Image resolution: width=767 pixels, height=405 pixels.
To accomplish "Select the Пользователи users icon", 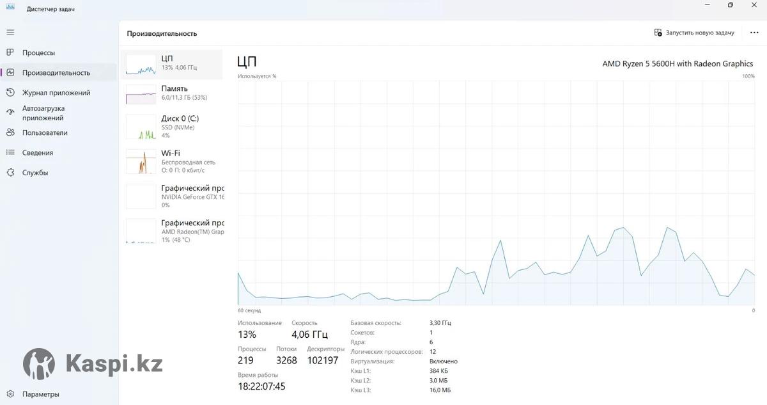I will click(10, 132).
